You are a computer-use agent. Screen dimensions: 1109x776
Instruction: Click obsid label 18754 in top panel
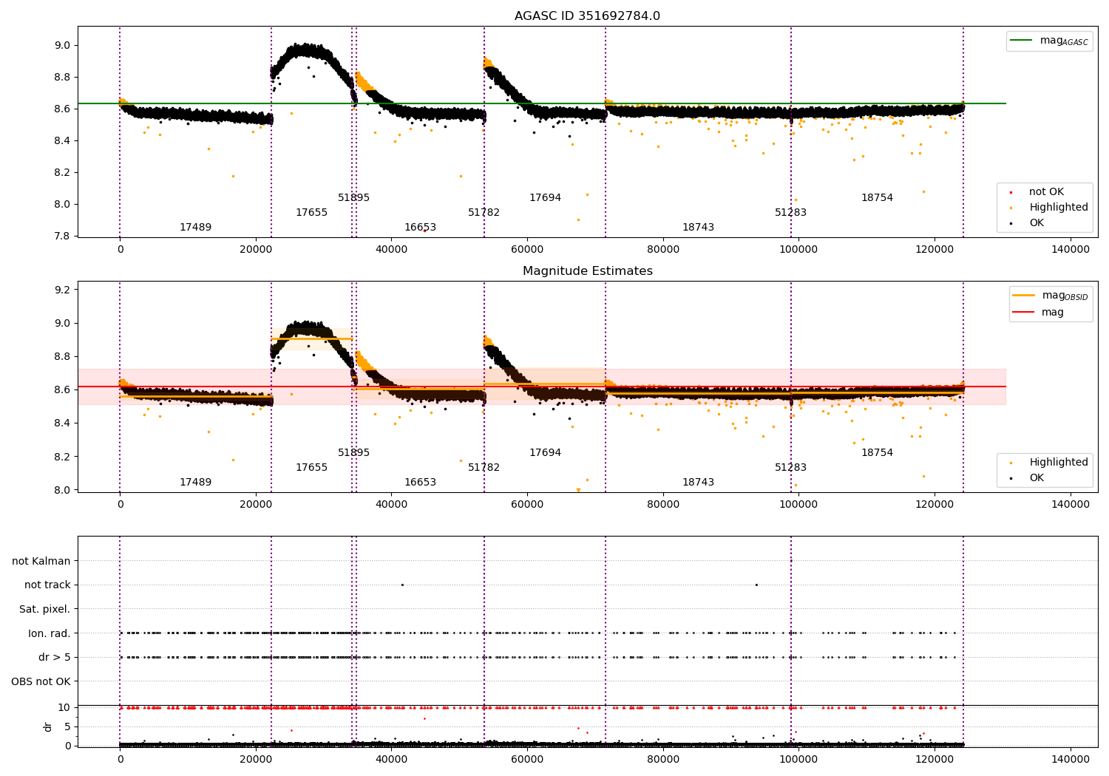point(877,197)
